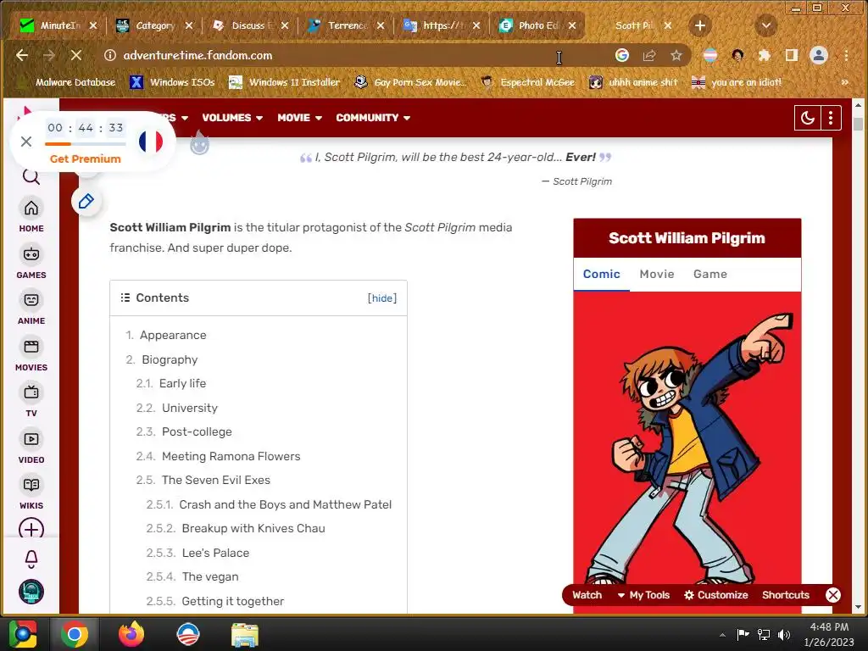The width and height of the screenshot is (868, 651).
Task: Bookmark this page with the star
Action: pyautogui.click(x=676, y=55)
